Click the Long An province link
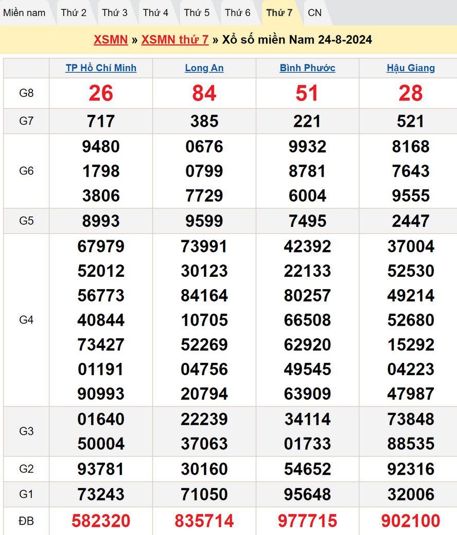 (204, 68)
